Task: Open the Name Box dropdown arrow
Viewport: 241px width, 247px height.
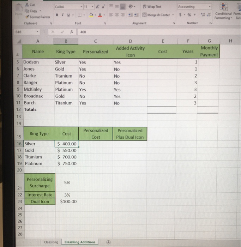Action: (x=37, y=32)
